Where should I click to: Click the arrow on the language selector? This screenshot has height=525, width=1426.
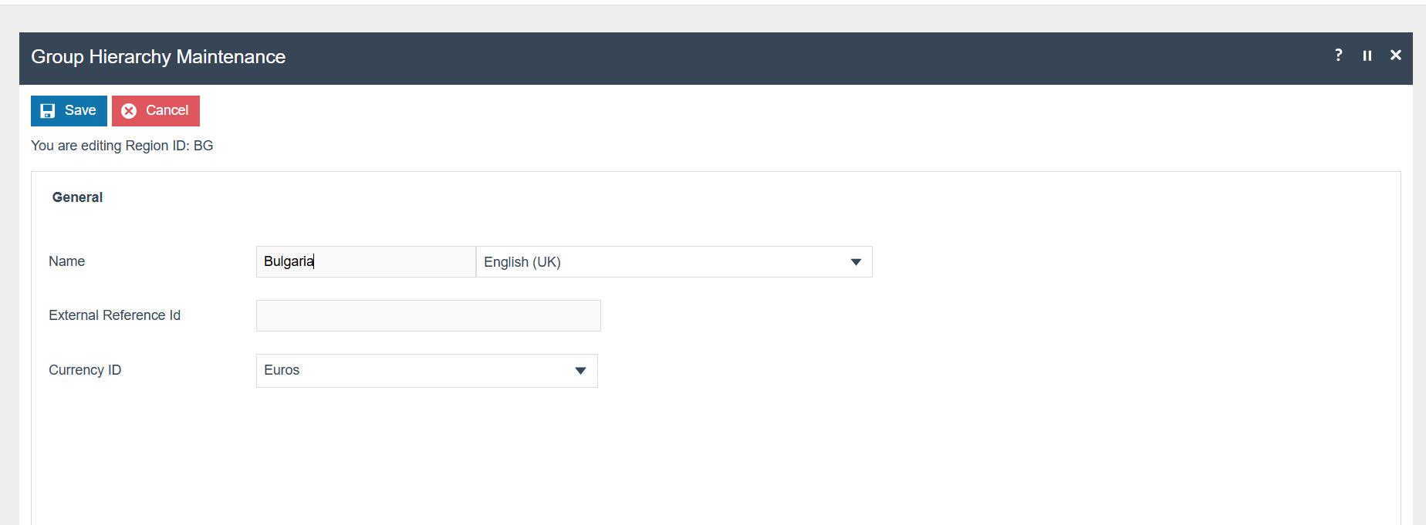855,262
